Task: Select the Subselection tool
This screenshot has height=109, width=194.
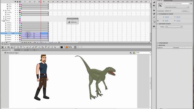Action: (x=5, y=47)
